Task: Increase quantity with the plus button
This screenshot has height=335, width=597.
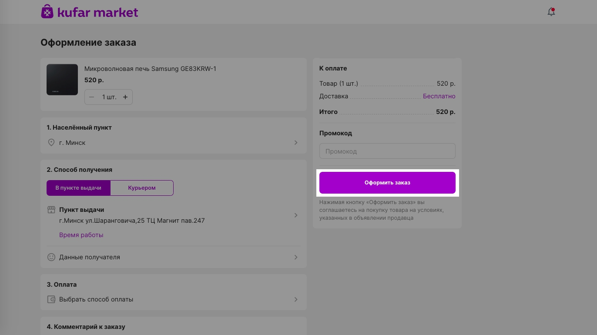Action: (125, 97)
